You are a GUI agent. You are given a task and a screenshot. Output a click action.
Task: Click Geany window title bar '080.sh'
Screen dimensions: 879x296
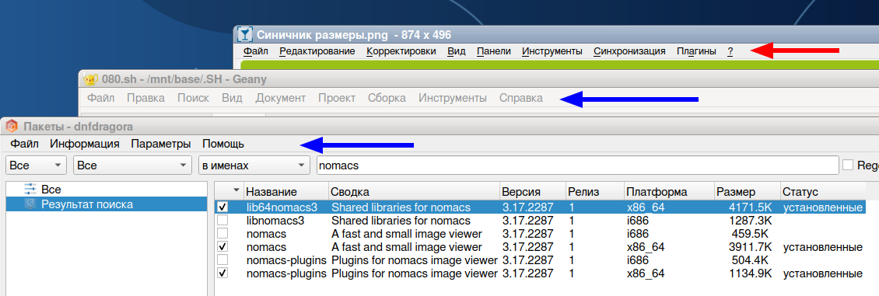[184, 79]
